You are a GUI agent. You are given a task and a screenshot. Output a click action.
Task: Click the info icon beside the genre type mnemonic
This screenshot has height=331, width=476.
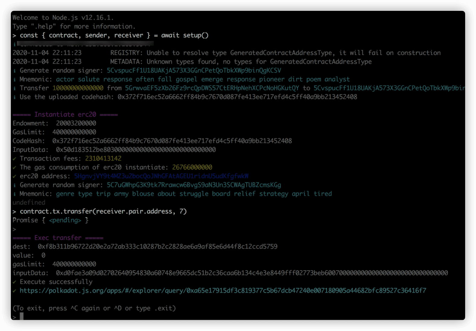coord(14,194)
